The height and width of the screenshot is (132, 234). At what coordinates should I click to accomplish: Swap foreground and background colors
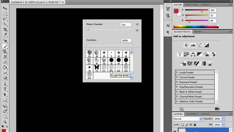7,126
